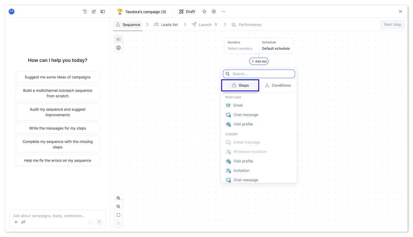Image resolution: width=413 pixels, height=237 pixels.
Task: Click the blue assistant logo
Action: click(x=12, y=12)
